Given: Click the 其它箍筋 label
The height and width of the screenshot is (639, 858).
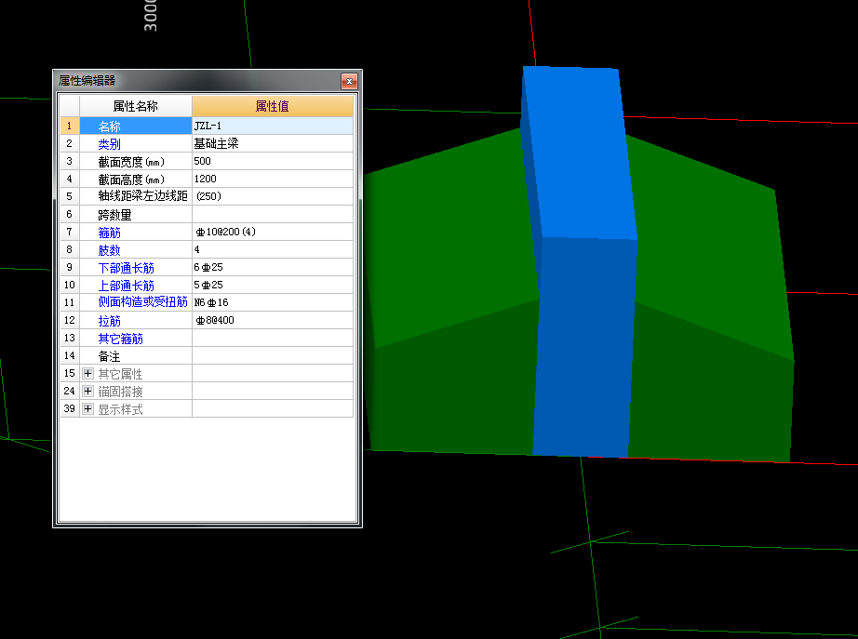Looking at the screenshot, I should pos(120,339).
